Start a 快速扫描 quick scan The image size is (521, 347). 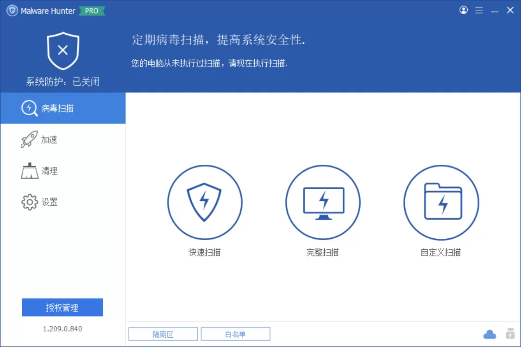[x=204, y=202]
